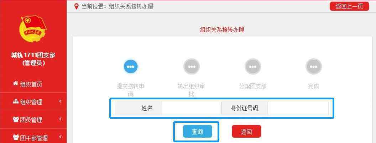
Task: Focus the 姓名 input field
Action: (x=192, y=108)
